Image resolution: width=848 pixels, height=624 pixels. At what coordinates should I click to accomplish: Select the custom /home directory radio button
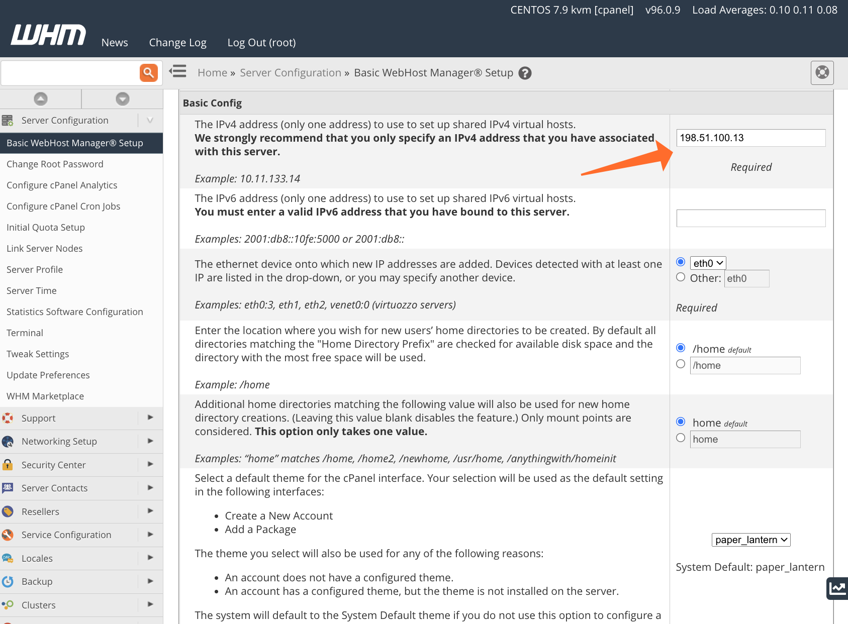click(x=681, y=364)
